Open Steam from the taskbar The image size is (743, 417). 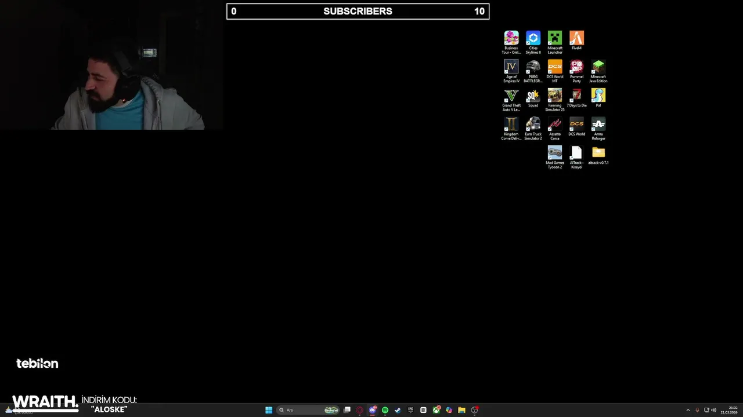click(x=398, y=410)
